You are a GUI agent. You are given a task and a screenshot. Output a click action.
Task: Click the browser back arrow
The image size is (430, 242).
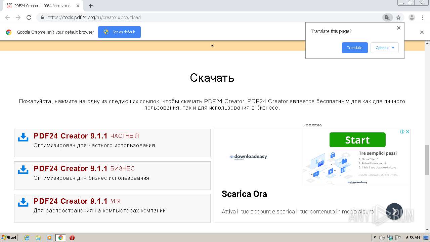click(7, 17)
